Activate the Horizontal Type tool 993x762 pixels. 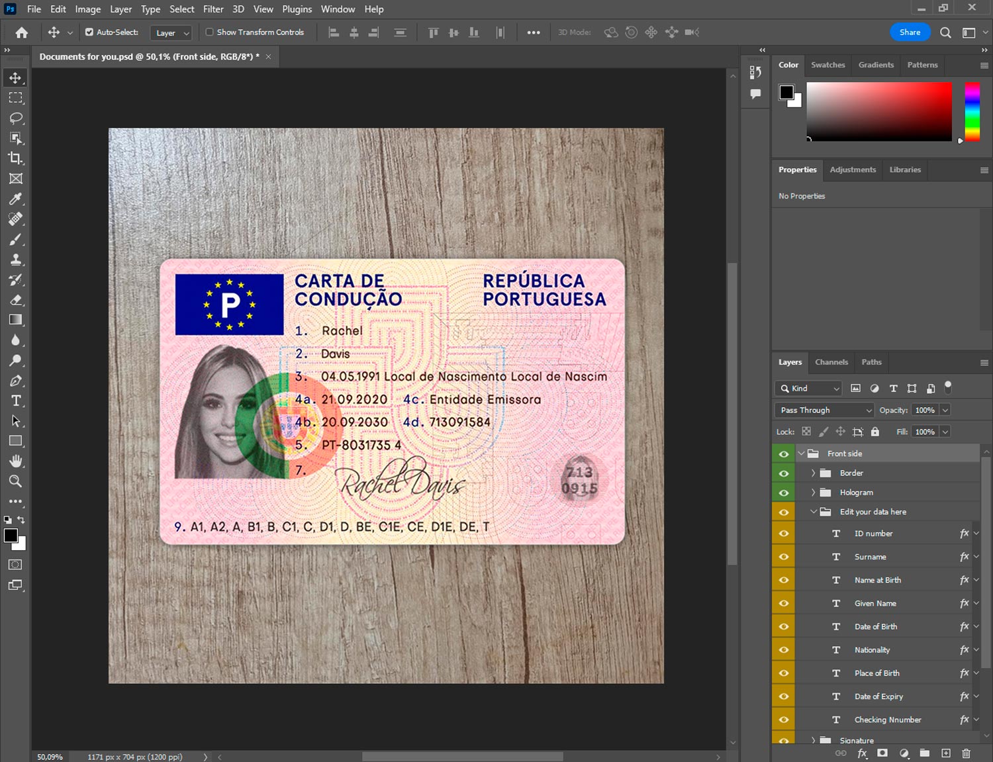coord(16,401)
